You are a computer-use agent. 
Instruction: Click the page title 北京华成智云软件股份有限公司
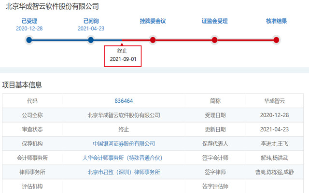[52, 6]
